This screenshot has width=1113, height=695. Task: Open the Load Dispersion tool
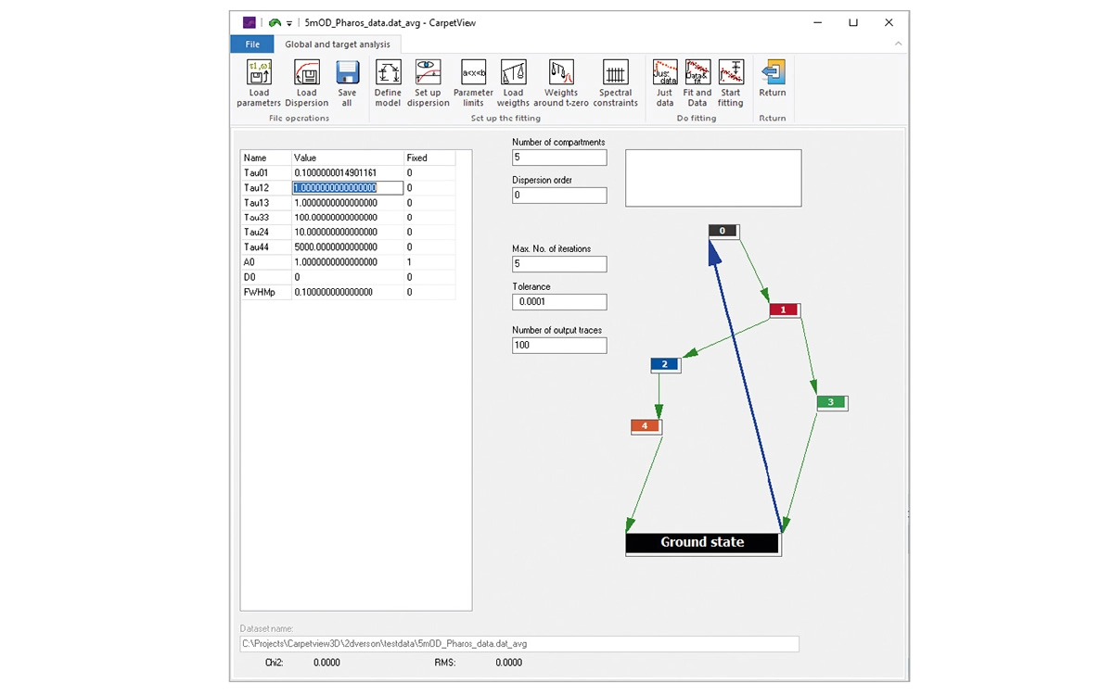tap(306, 73)
